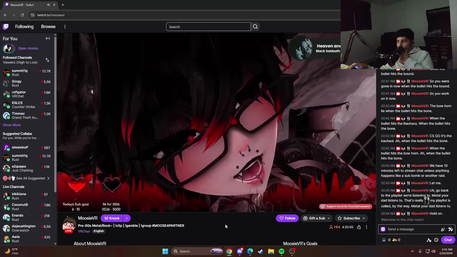Click the English language tag
Screen dimensions: 457x257
(99, 231)
